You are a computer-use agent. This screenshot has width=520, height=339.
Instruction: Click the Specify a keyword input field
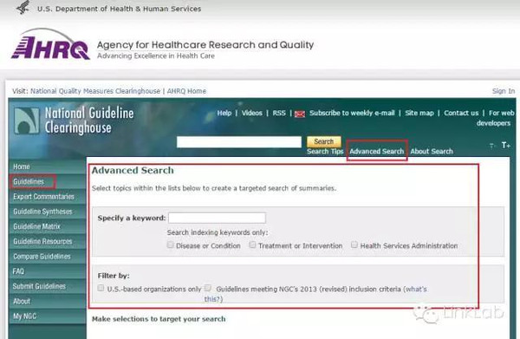click(217, 218)
